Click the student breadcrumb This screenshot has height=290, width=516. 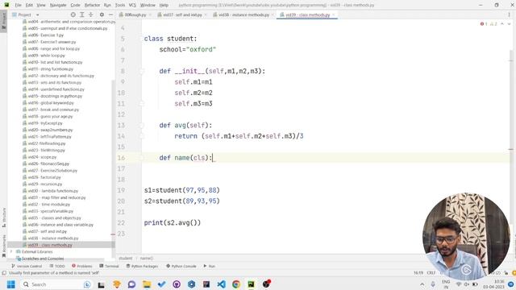tap(126, 258)
